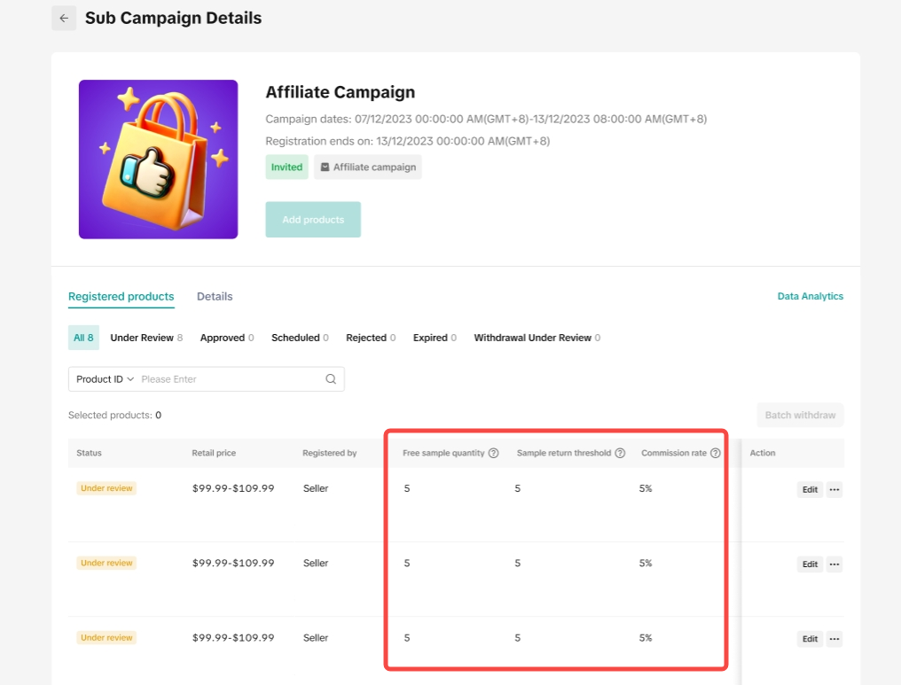Open more options for first product
The image size is (901, 685).
click(834, 490)
